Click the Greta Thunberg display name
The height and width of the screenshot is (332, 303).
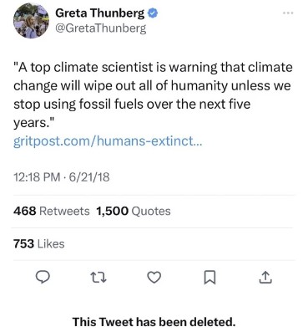(x=100, y=13)
